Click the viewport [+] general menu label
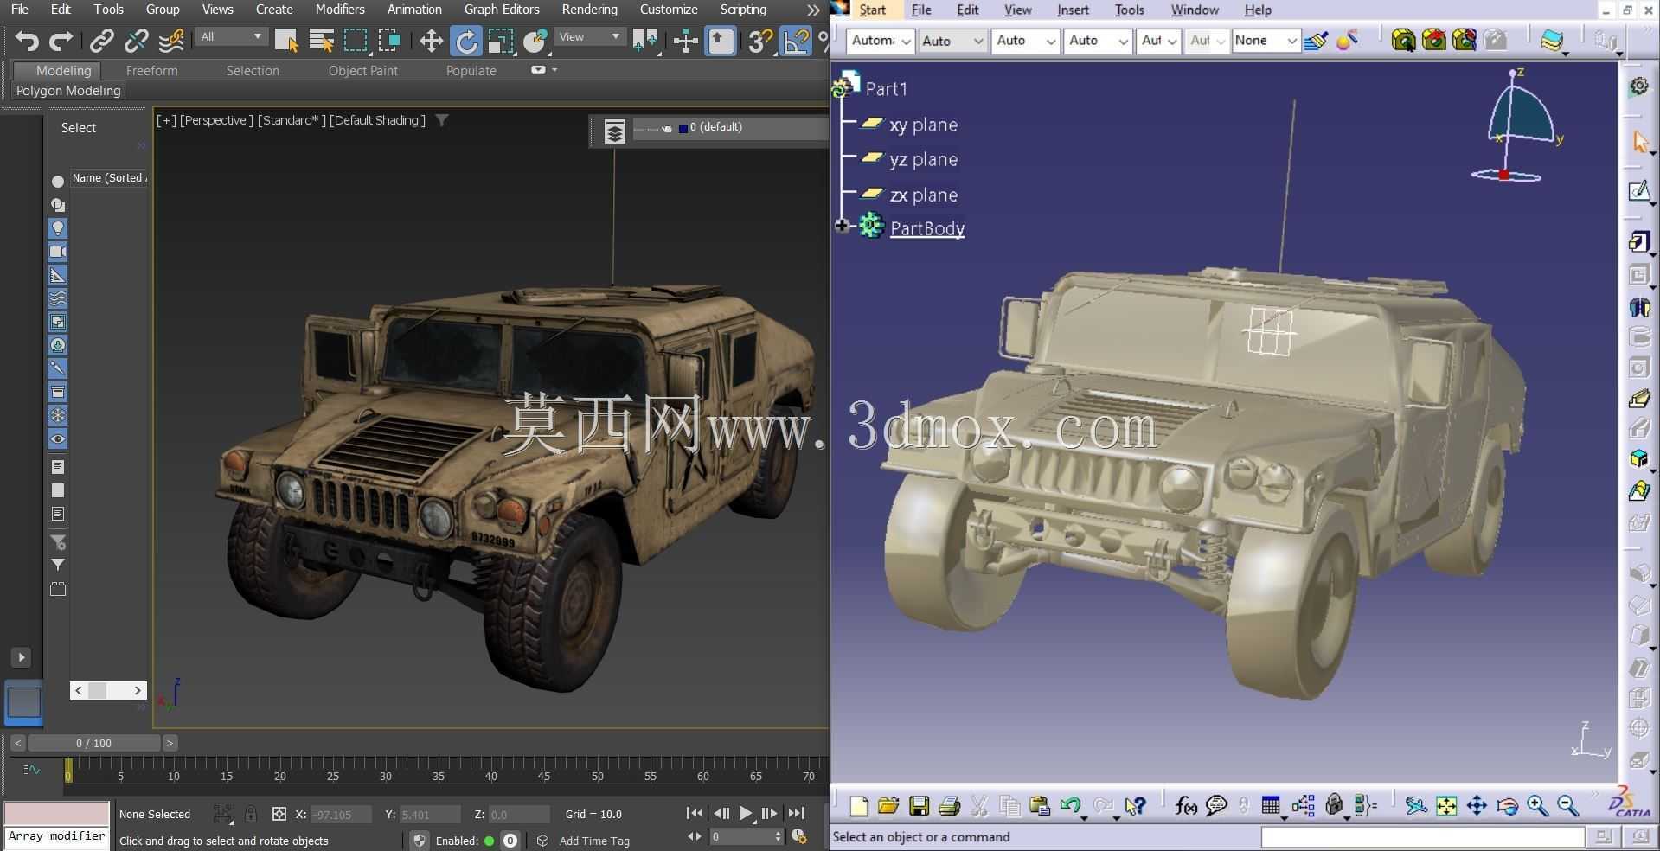The image size is (1660, 851). coord(165,120)
